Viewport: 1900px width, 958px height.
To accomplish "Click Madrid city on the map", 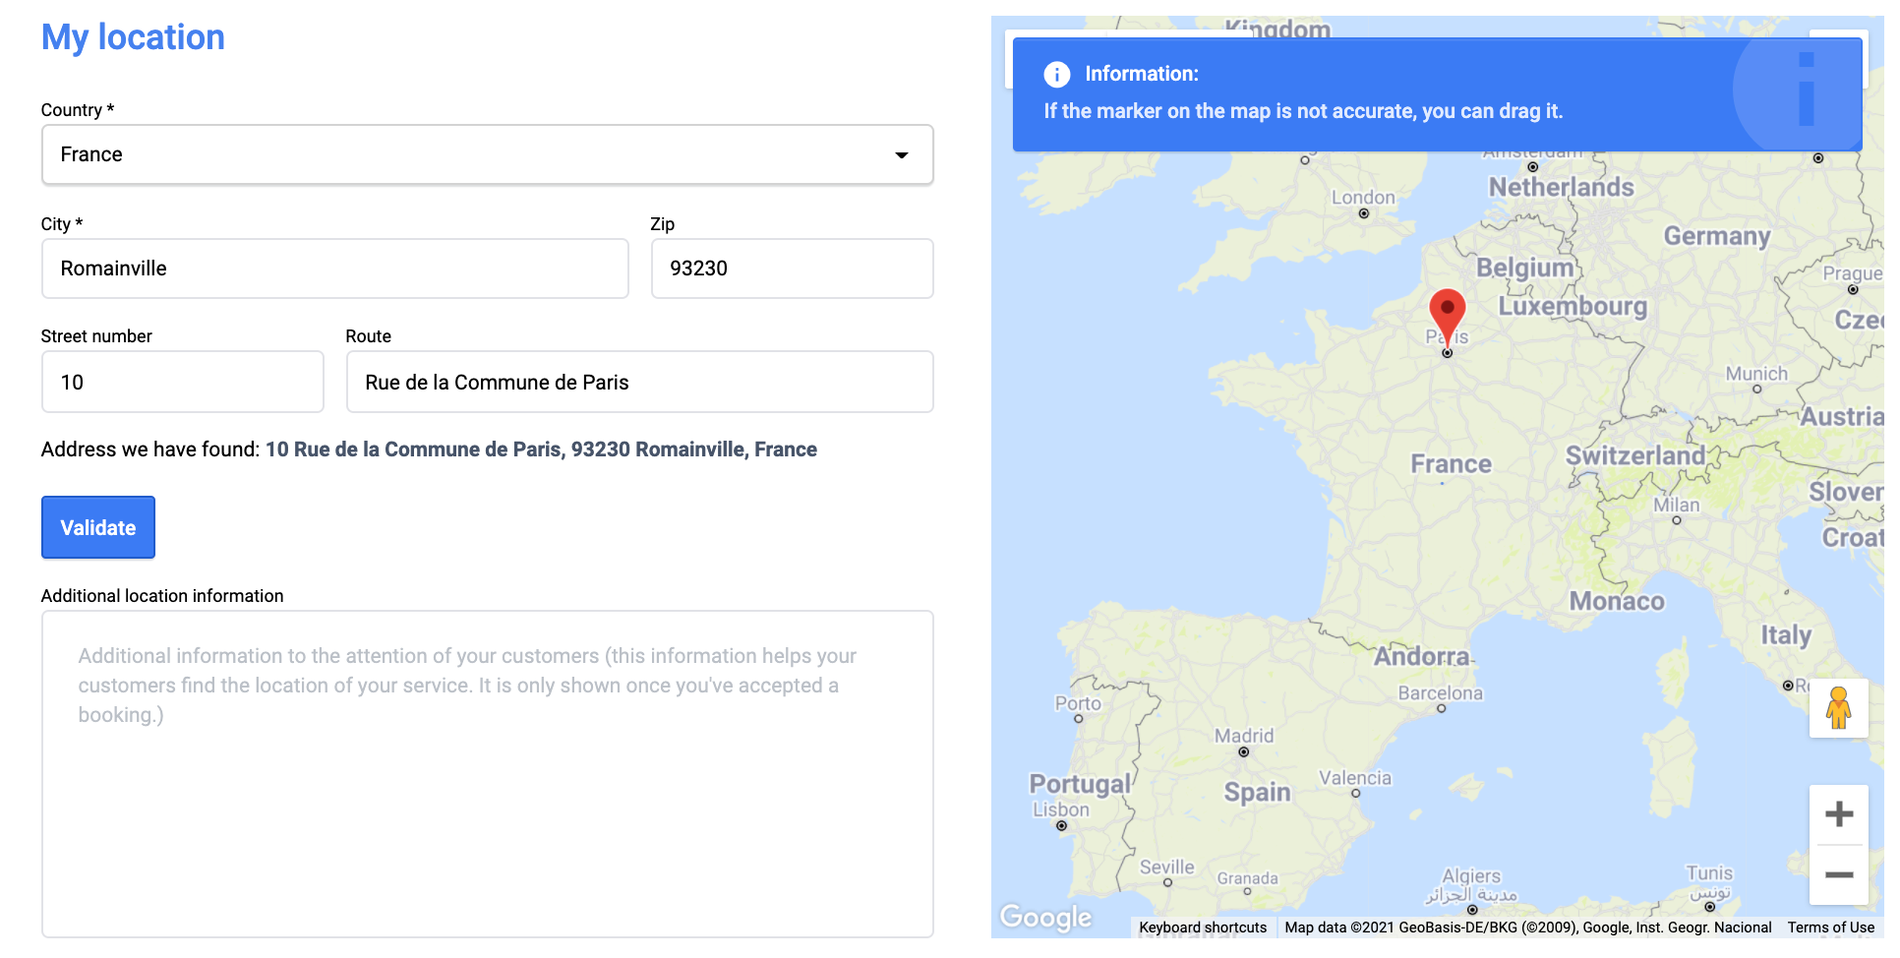I will 1243,737.
